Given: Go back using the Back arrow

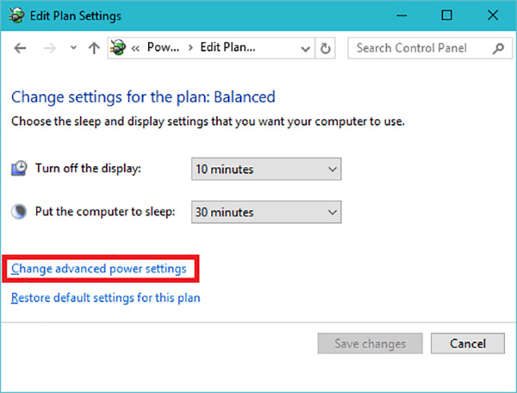Looking at the screenshot, I should coord(21,48).
